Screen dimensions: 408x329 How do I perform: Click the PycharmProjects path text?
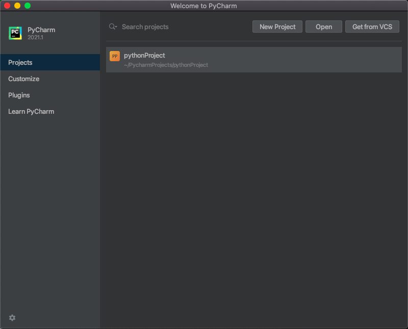pyautogui.click(x=164, y=64)
